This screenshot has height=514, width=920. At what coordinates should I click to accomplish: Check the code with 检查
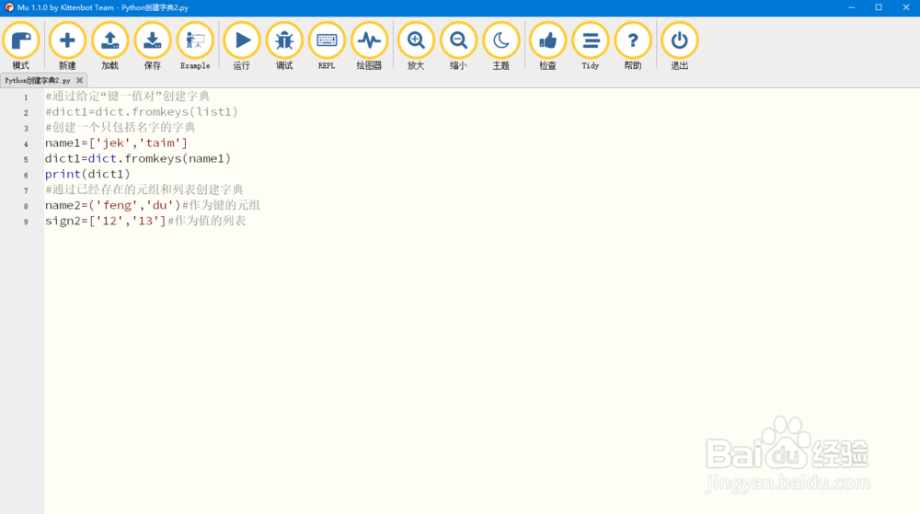[547, 46]
